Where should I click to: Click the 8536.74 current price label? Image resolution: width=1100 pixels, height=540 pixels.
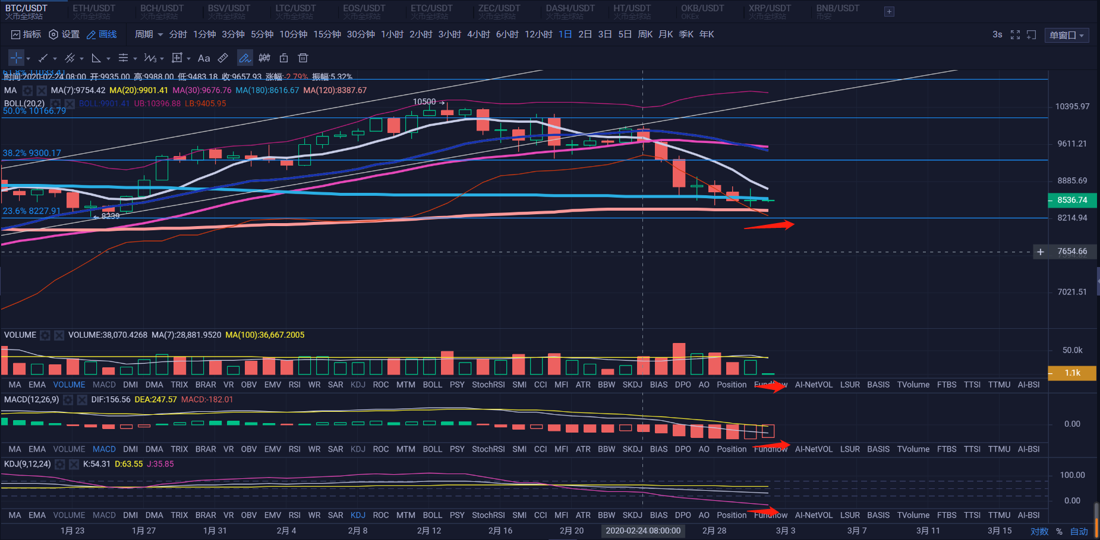coord(1072,201)
